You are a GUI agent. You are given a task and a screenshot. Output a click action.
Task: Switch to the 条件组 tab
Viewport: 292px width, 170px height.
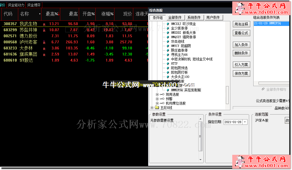click(158, 18)
